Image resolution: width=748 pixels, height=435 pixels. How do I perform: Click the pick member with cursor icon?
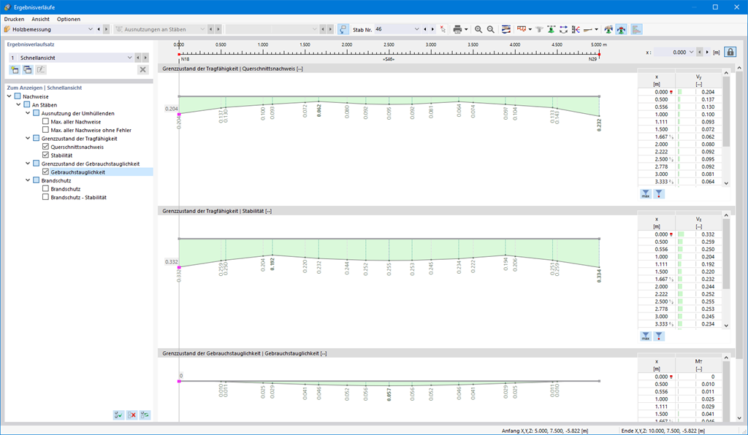(x=443, y=29)
